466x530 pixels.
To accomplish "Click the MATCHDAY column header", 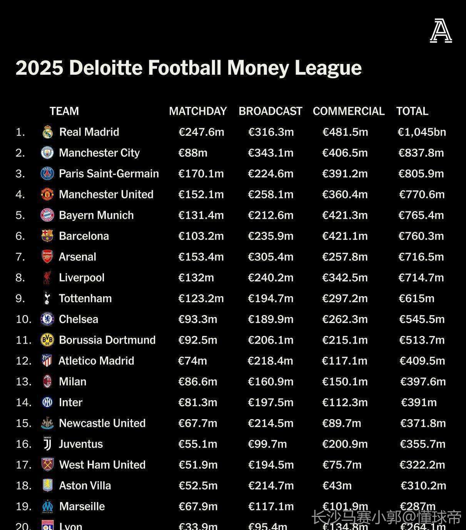I will (198, 111).
